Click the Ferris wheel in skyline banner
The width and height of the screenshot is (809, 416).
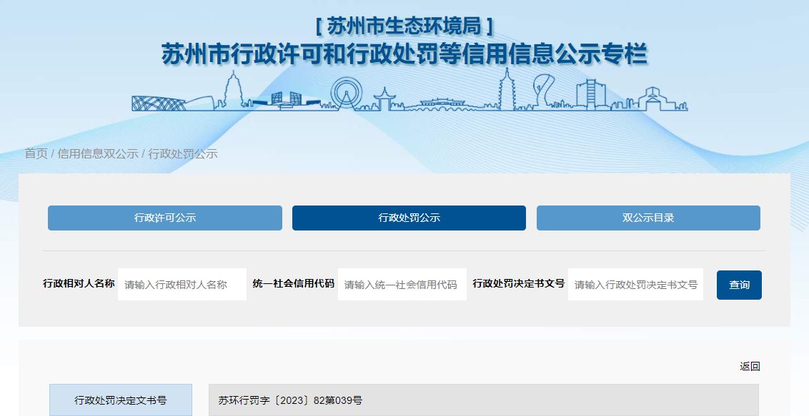347,93
